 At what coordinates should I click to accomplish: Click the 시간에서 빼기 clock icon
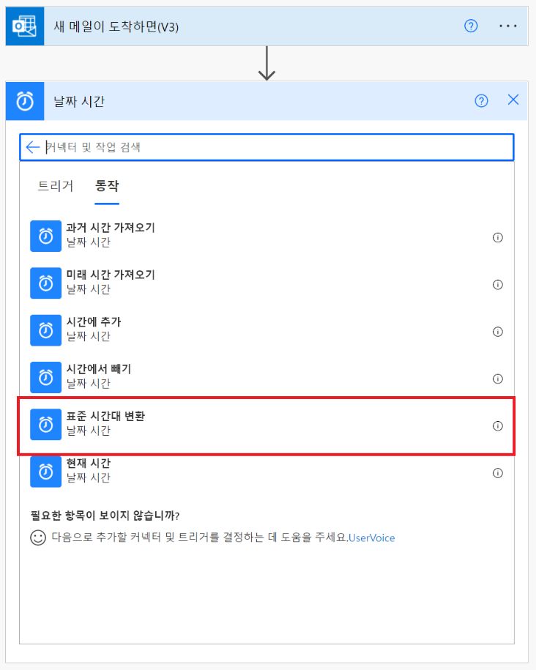point(45,377)
